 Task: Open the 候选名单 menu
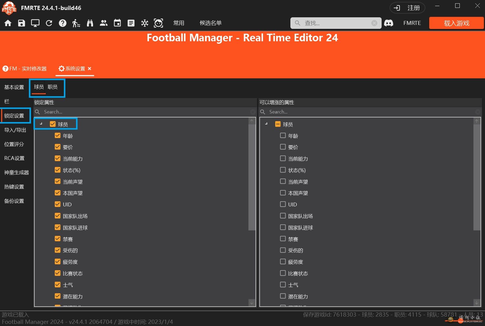211,23
